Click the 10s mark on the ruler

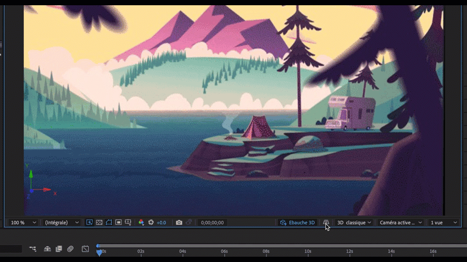point(308,252)
